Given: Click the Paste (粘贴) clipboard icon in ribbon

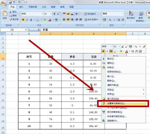Looking at the screenshot, I should click(x=5, y=13).
